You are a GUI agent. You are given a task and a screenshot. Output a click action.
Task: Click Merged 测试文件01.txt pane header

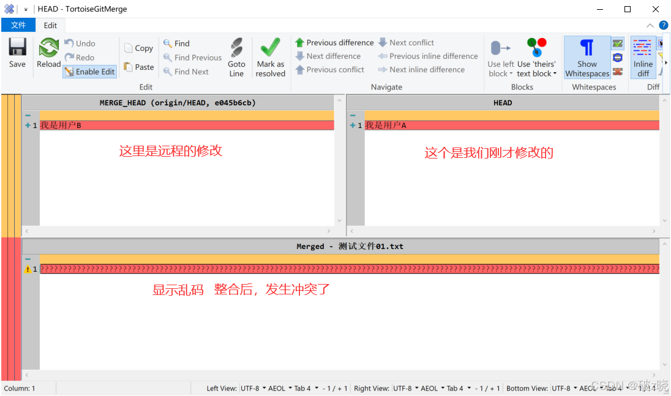tap(340, 246)
